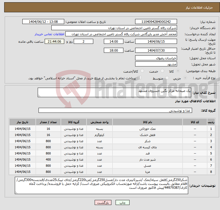Viewport: 220px width, 210px height.
Task: Click the quantity 16 cell for نمک خوراکی
Action: coord(48,129)
